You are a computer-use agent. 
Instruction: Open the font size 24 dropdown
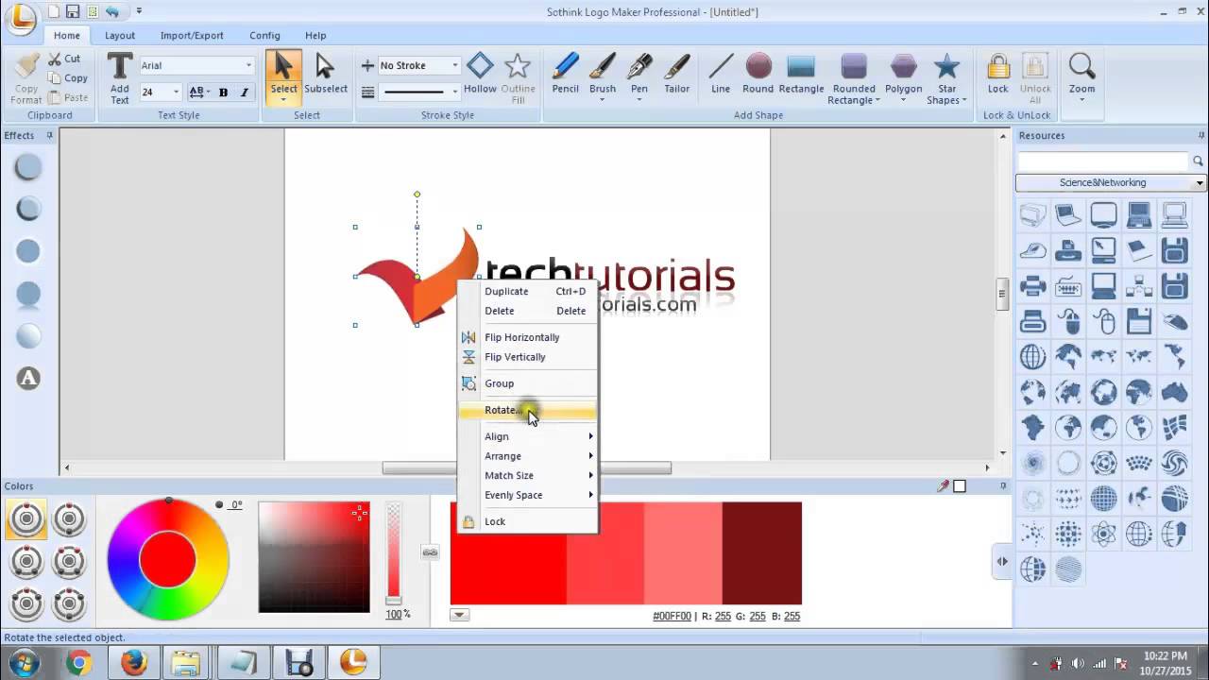tap(176, 92)
